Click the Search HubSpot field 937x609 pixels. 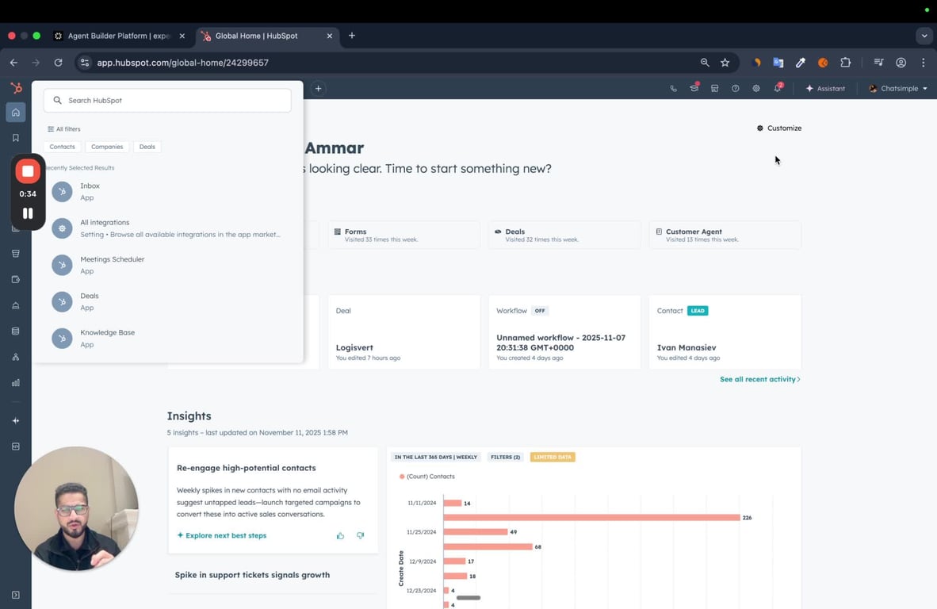tap(167, 101)
